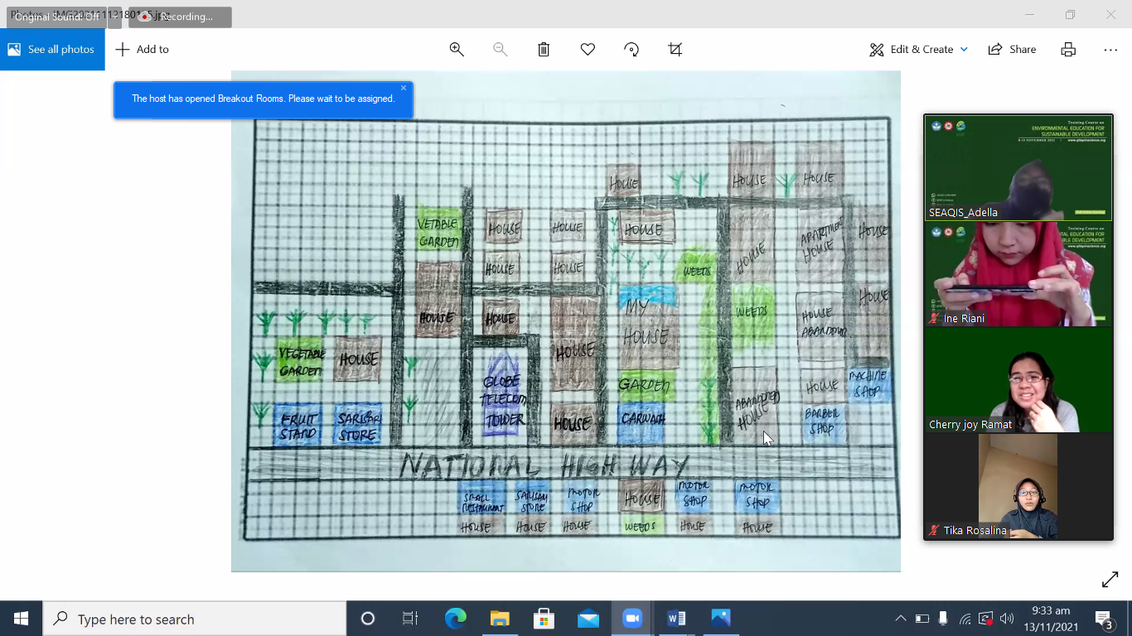Show hidden system tray icons chevron

(901, 619)
